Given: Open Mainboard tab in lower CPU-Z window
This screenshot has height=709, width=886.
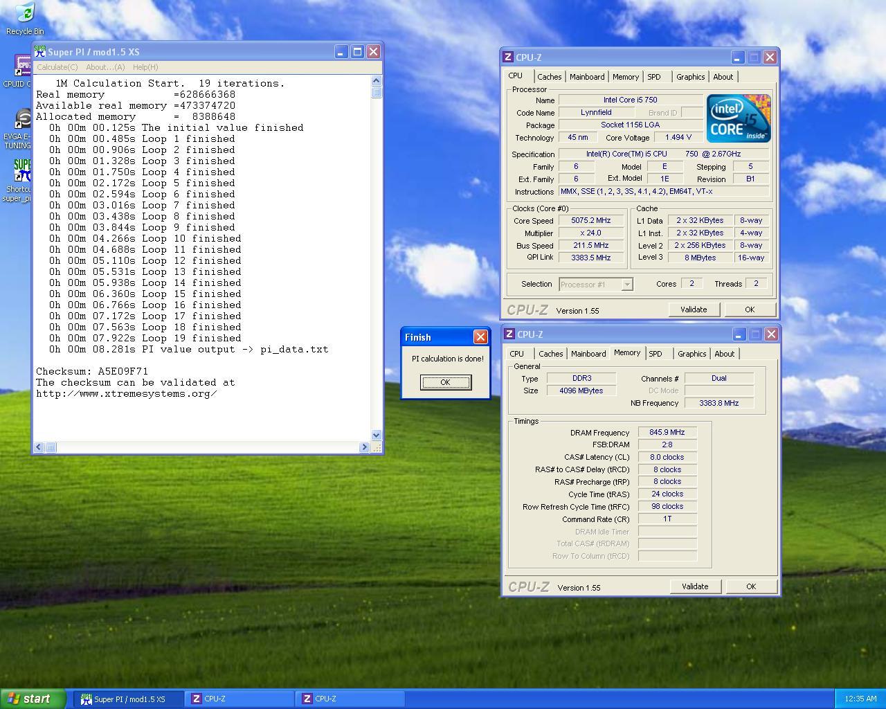Looking at the screenshot, I should tap(588, 354).
